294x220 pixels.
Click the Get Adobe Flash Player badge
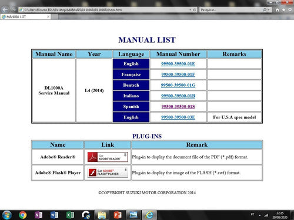pos(108,172)
